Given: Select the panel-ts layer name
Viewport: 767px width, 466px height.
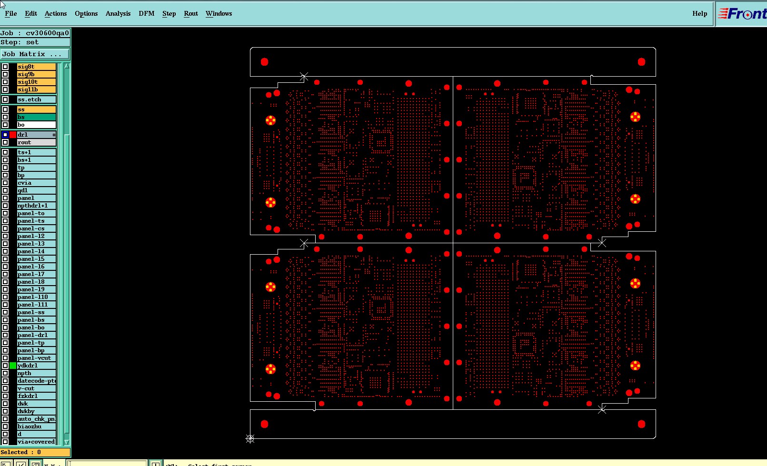Looking at the screenshot, I should (x=37, y=221).
